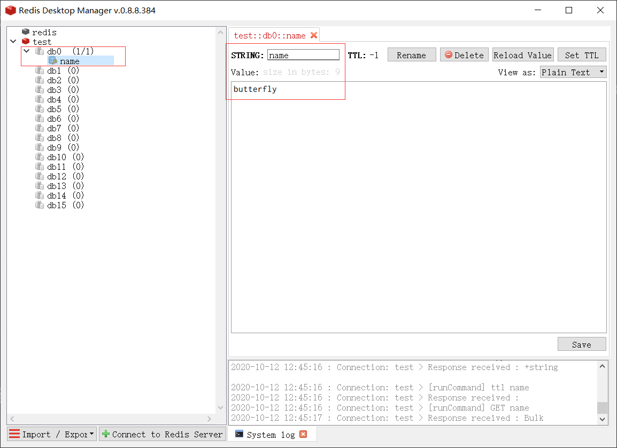Select db1 (0) tree label

(x=63, y=70)
